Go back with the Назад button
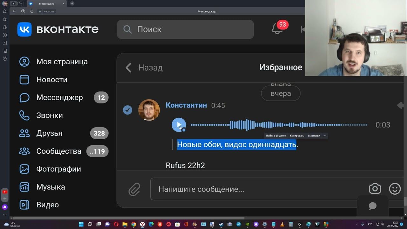Image resolution: width=407 pixels, height=229 pixels. 144,67
